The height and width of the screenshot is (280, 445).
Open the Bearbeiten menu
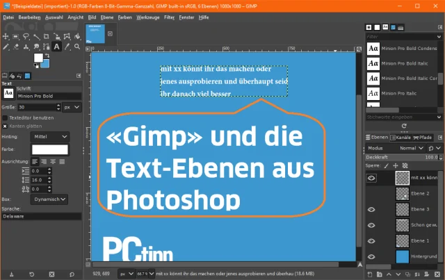[29, 17]
